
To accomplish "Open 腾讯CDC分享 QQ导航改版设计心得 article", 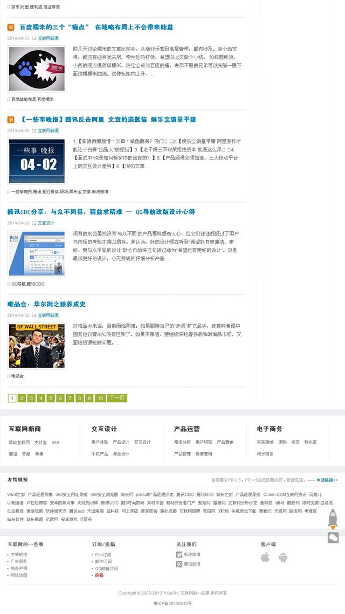I will [101, 212].
